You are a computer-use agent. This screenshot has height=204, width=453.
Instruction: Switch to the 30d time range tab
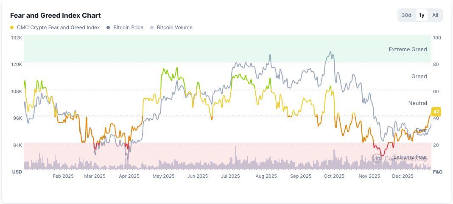406,15
